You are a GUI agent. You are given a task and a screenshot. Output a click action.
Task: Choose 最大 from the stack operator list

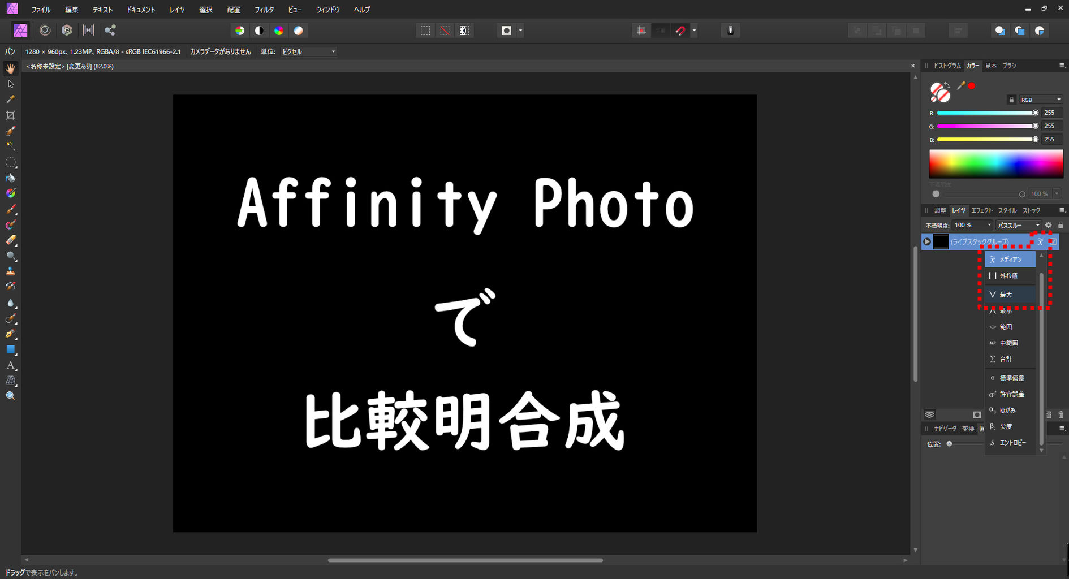click(x=1010, y=295)
